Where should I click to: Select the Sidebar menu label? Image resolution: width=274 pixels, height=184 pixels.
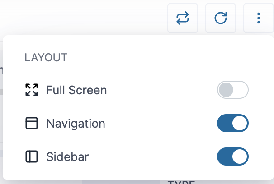(67, 157)
